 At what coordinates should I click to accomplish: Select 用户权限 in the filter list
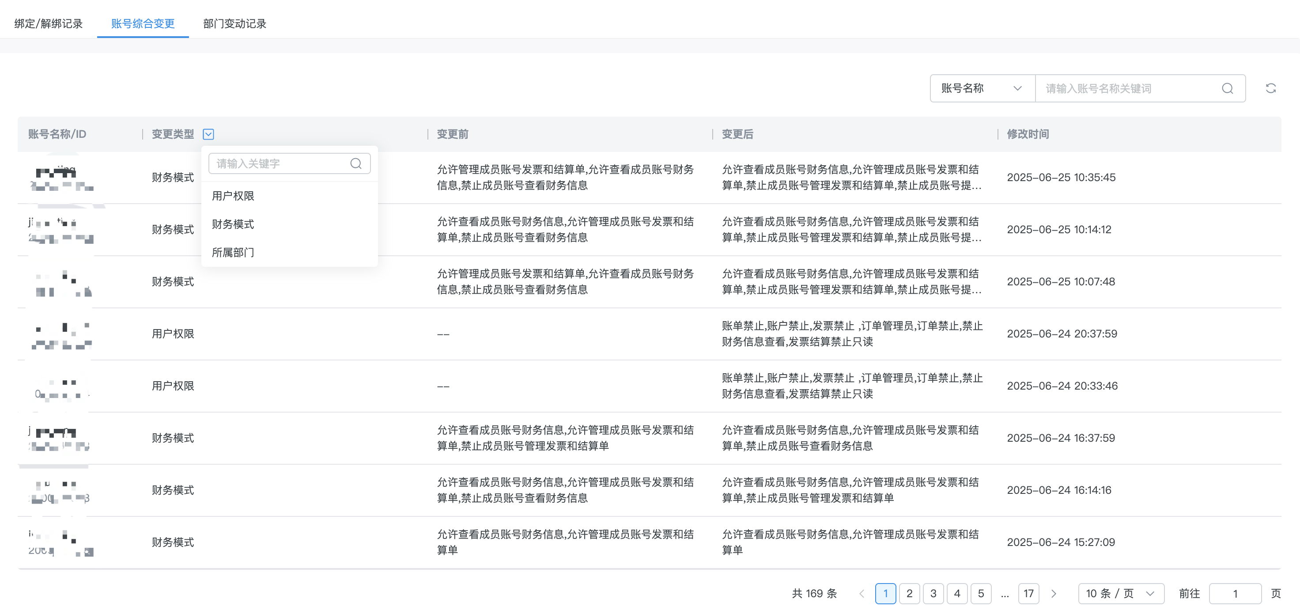pyautogui.click(x=233, y=196)
